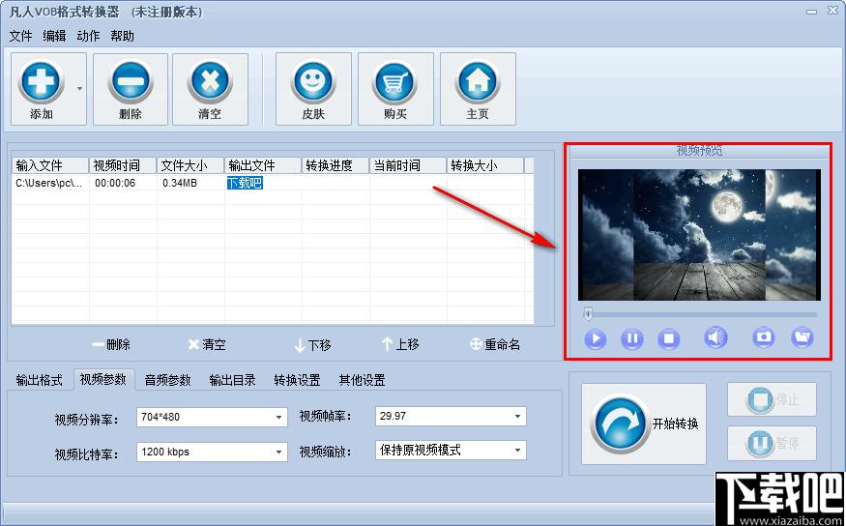Viewport: 846px width, 526px height.
Task: Stop the video preview playback
Action: click(669, 338)
